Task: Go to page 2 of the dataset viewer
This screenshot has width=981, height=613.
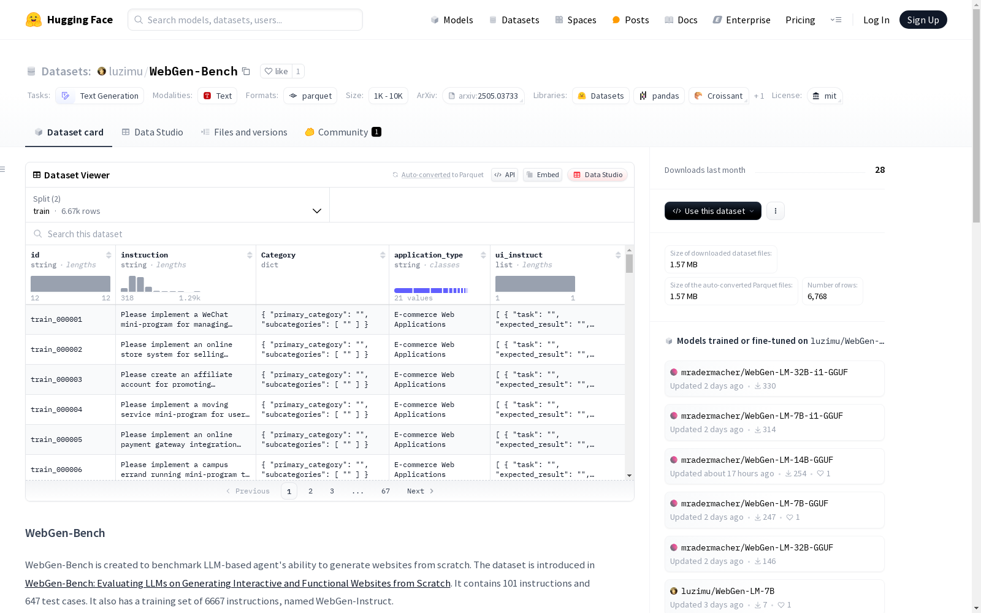Action: tap(311, 491)
